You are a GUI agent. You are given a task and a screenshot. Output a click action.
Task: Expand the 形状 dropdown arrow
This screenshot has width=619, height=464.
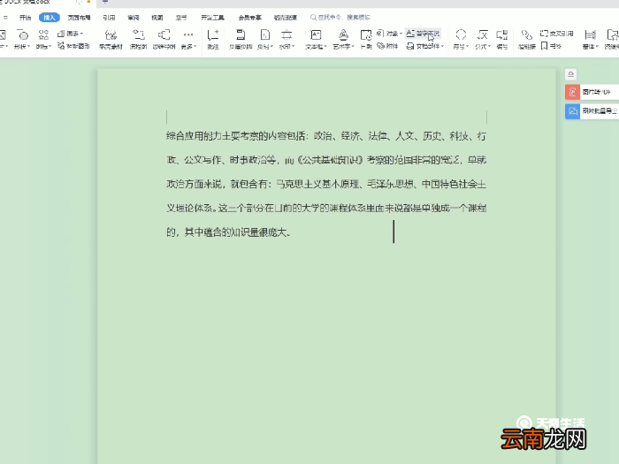point(29,47)
